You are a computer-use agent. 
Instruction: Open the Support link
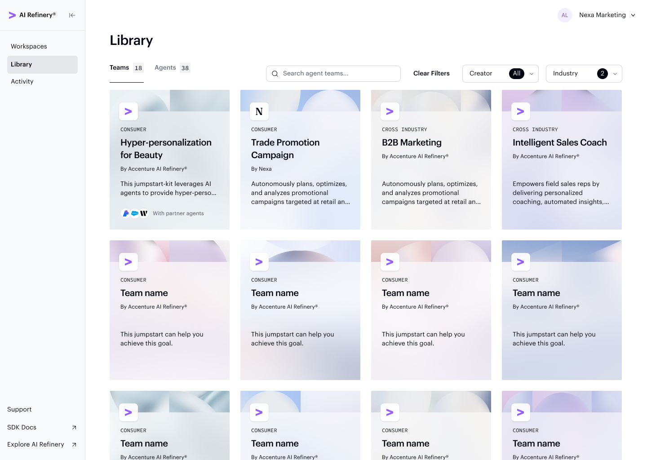tap(19, 410)
